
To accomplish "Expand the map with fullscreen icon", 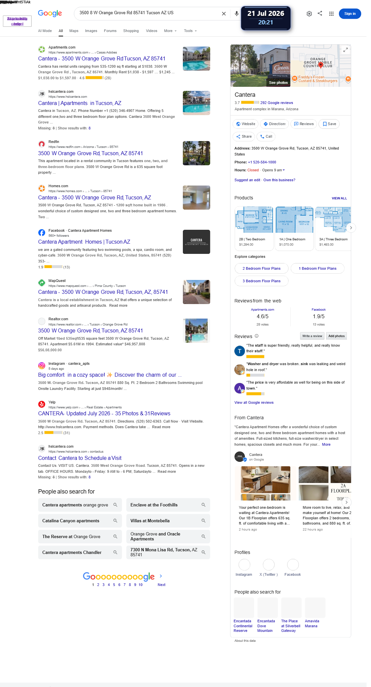I will (345, 50).
